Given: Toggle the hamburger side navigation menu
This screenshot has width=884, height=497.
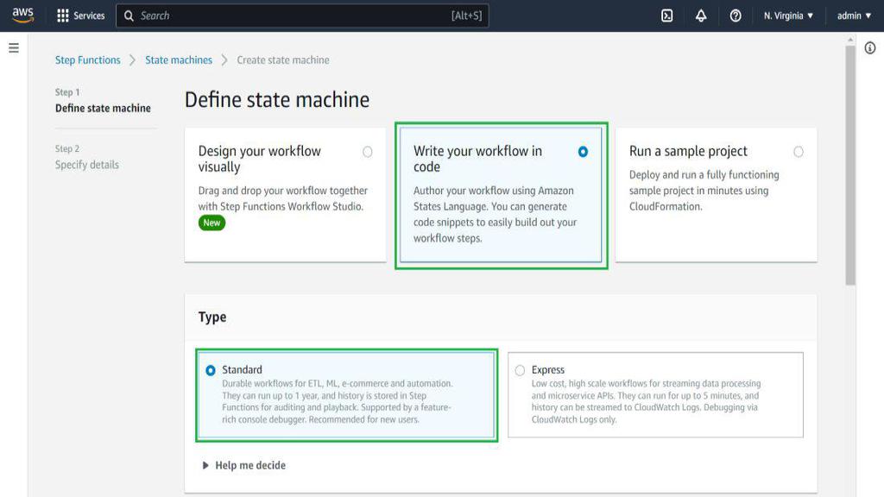Looking at the screenshot, I should point(14,48).
